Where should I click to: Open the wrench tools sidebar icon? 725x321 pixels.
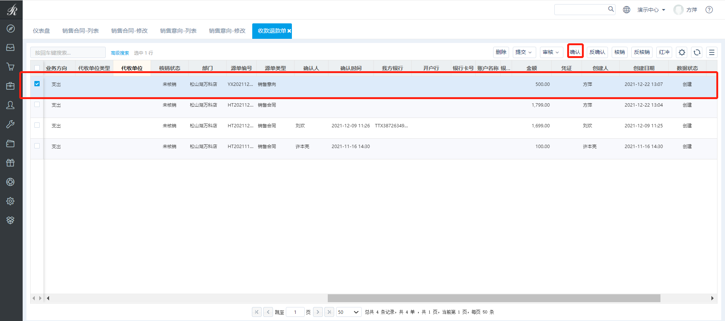click(x=11, y=124)
